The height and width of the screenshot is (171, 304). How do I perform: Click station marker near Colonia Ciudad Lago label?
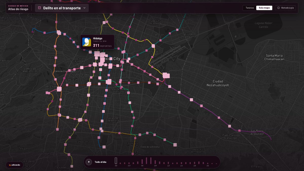click(177, 30)
